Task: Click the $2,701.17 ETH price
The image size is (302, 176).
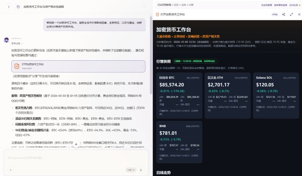Action: (219, 85)
